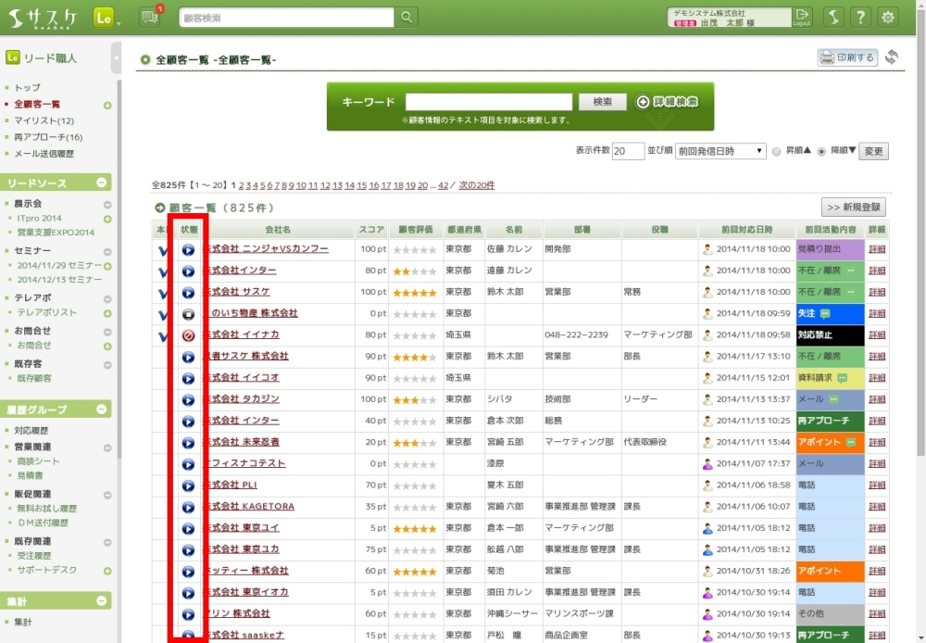Open the 並び順 sort order dropdown
This screenshot has height=643, width=926.
pos(720,151)
